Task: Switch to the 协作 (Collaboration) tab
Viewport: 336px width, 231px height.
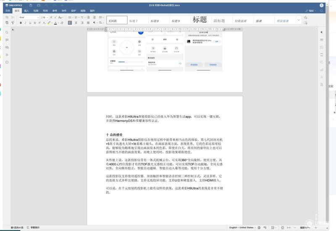Action: pyautogui.click(x=64, y=11)
